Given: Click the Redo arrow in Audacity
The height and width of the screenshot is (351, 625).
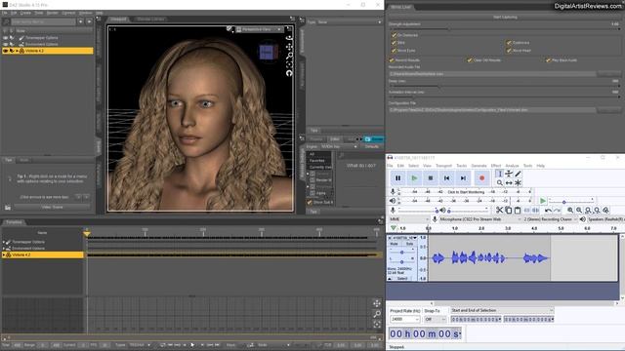Looking at the screenshot, I should pyautogui.click(x=558, y=211).
